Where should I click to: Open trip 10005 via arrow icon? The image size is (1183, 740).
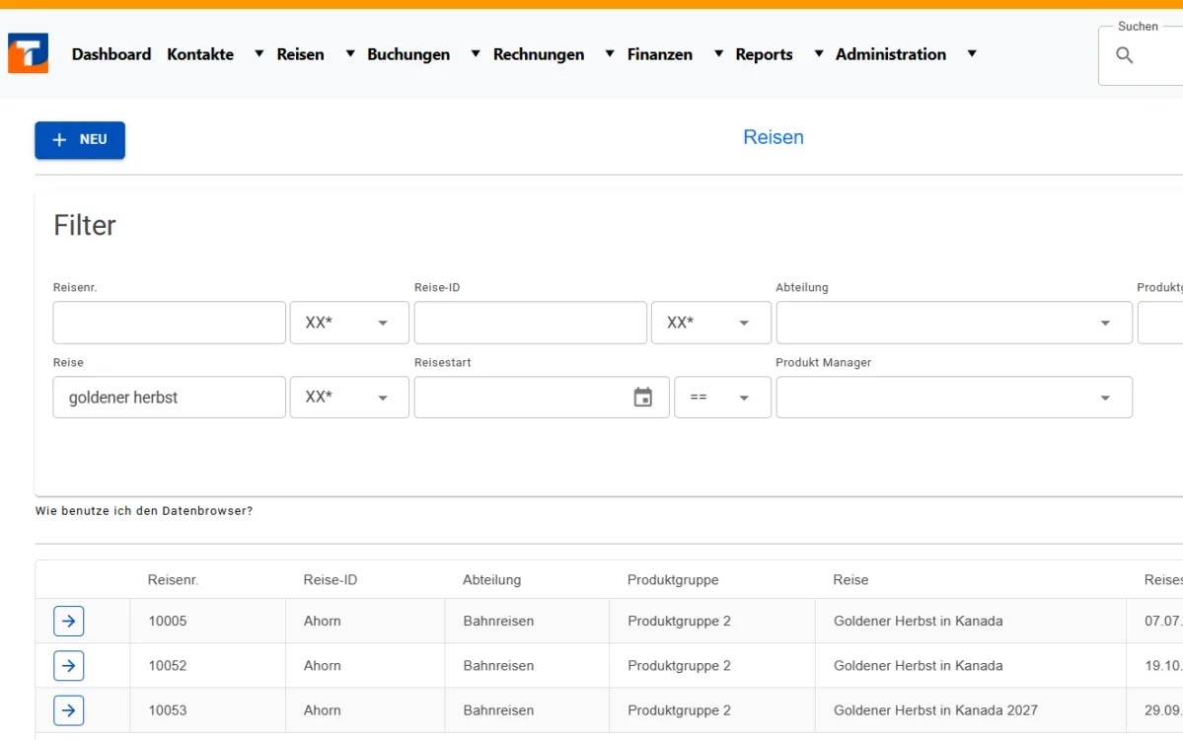point(68,621)
